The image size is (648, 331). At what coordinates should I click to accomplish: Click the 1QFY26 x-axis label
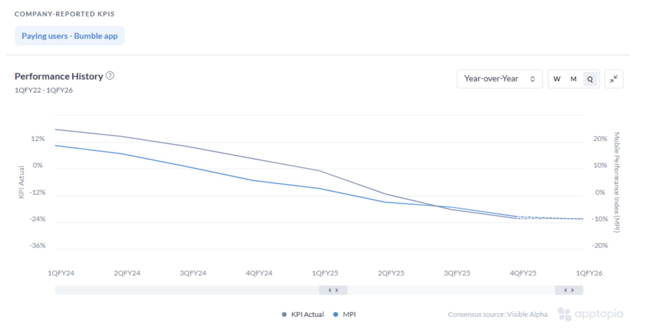pos(589,273)
